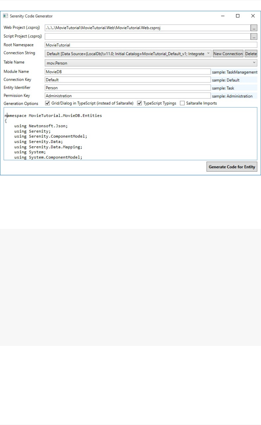Close the Serenity Code Generator window

coord(253,16)
